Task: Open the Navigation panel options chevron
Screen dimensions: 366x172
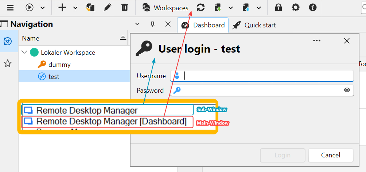Action: click(137, 24)
